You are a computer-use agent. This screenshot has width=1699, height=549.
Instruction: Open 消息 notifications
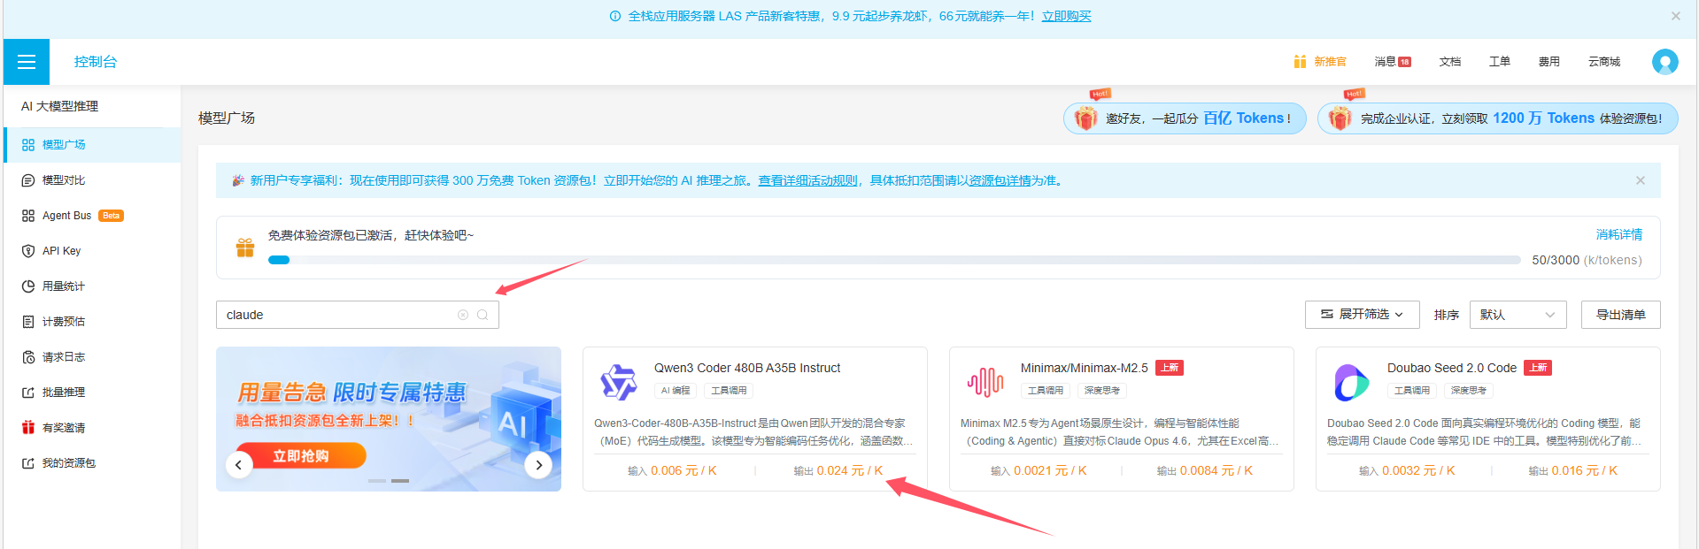[1393, 62]
